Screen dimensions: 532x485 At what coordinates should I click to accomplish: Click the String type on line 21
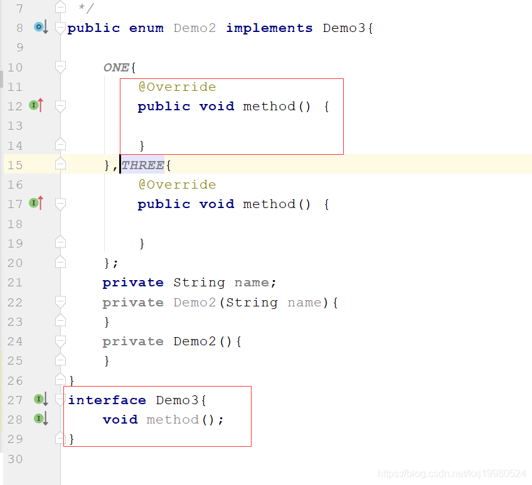coord(199,283)
